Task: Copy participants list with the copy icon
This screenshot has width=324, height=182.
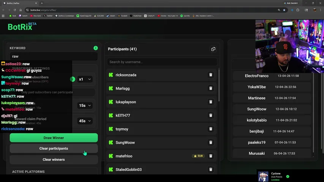Action: coord(213,49)
